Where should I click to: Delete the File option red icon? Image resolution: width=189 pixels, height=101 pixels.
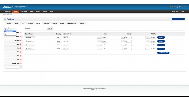[x=20, y=56]
